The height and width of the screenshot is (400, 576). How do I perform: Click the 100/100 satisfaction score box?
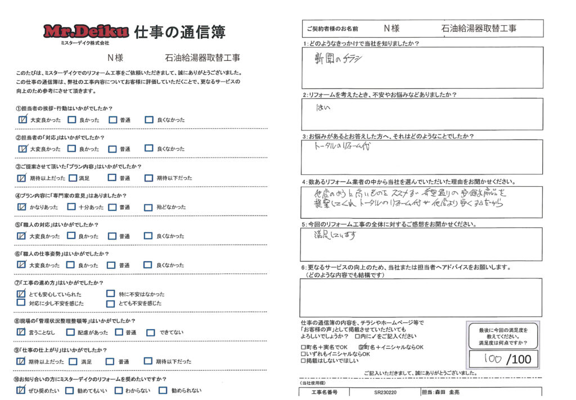coord(503,359)
